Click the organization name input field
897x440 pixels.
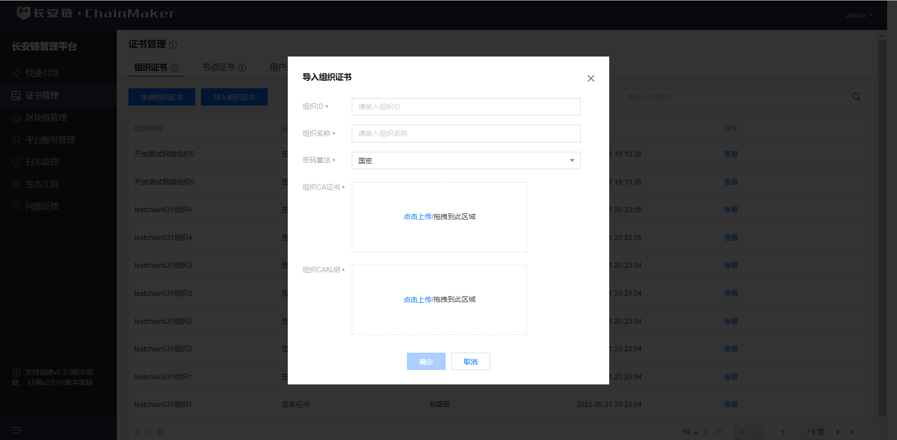pyautogui.click(x=466, y=134)
